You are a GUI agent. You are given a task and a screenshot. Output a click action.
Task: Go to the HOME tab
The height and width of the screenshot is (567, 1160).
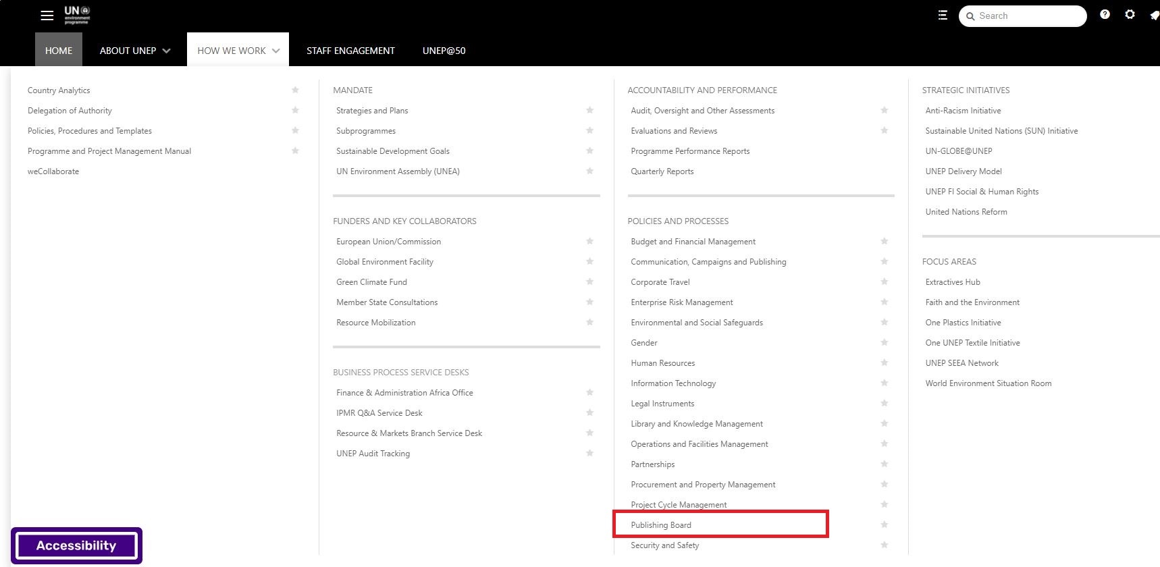click(59, 50)
